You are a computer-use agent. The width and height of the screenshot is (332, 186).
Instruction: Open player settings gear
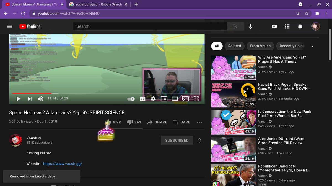pyautogui.click(x=153, y=99)
